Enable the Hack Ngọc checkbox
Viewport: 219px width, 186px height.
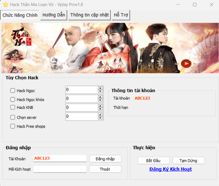pos(13,91)
